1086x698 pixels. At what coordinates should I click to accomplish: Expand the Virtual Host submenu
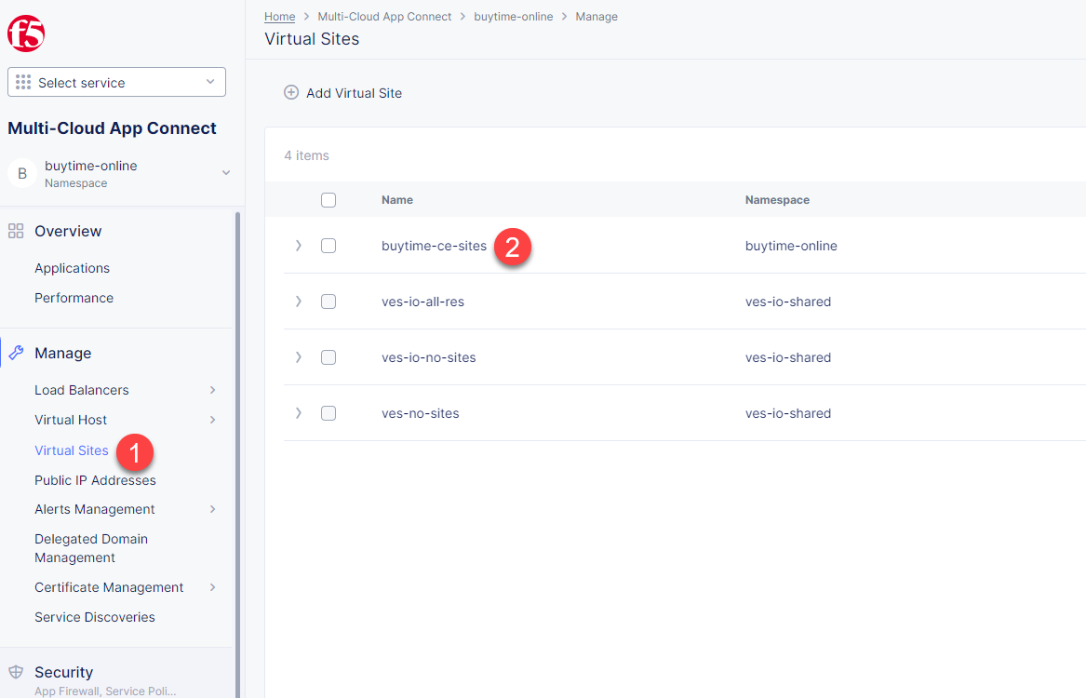[212, 420]
